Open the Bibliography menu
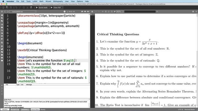198x111 pixels. (58, 1)
